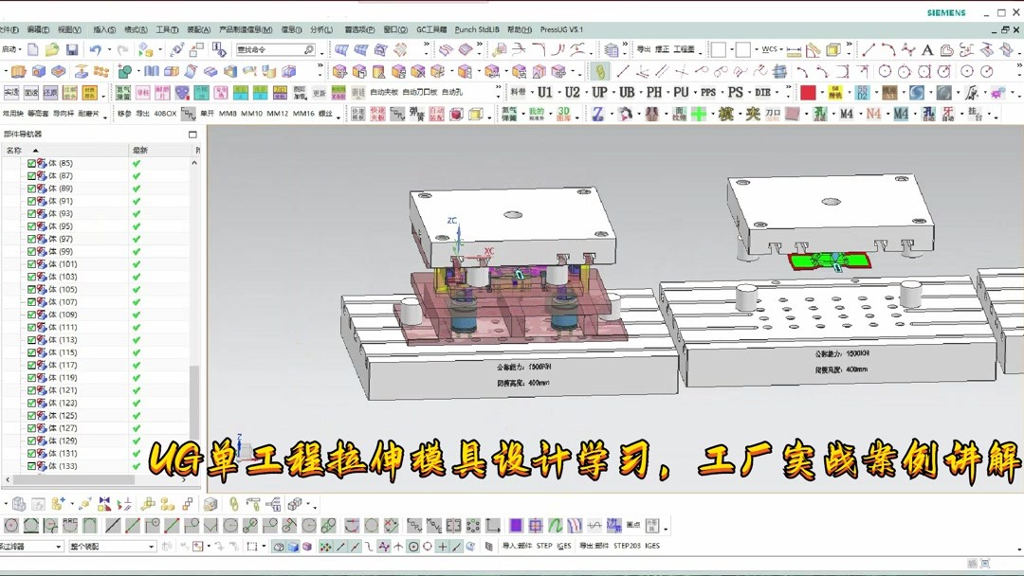The height and width of the screenshot is (576, 1024).
Task: Uncheck the checkbox next to 体 (103)
Action: (31, 276)
